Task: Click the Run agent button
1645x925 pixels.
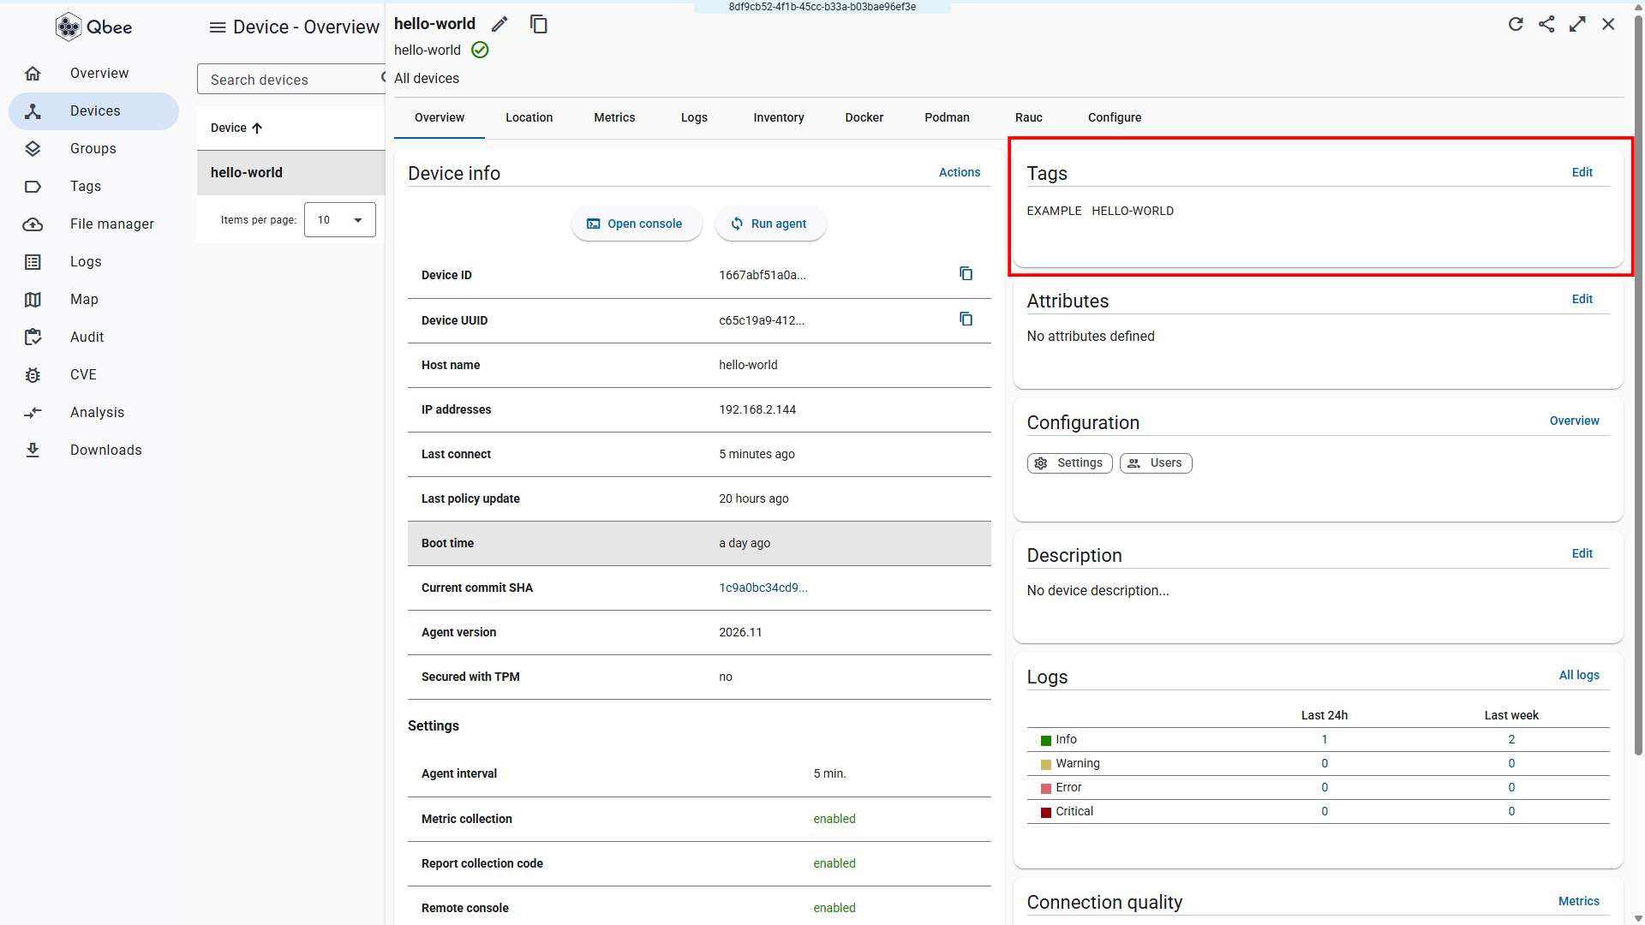Action: click(770, 224)
